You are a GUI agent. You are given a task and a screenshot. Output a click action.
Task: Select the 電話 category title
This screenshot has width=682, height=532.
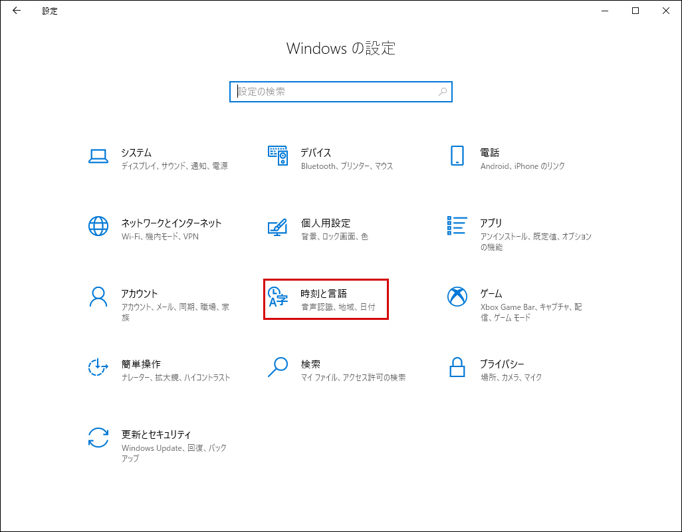(x=490, y=153)
